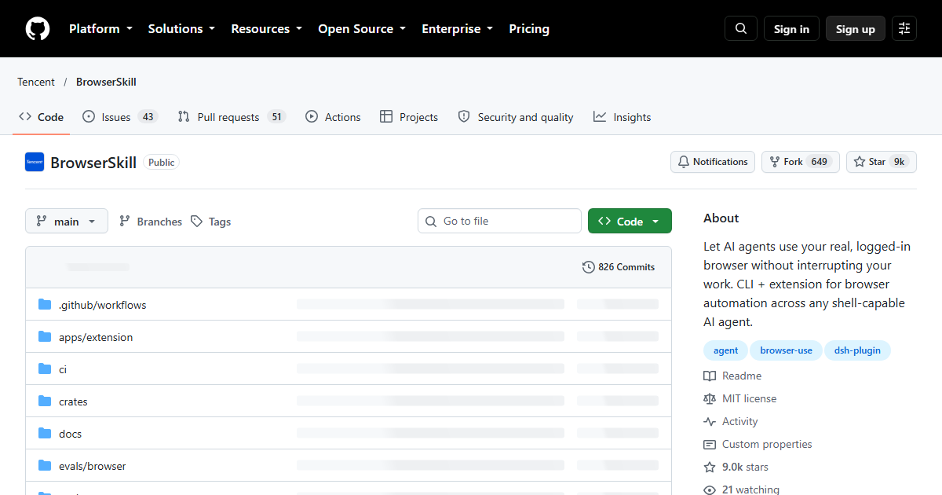View the 826 Commits history link
This screenshot has height=495, width=942.
coord(619,267)
